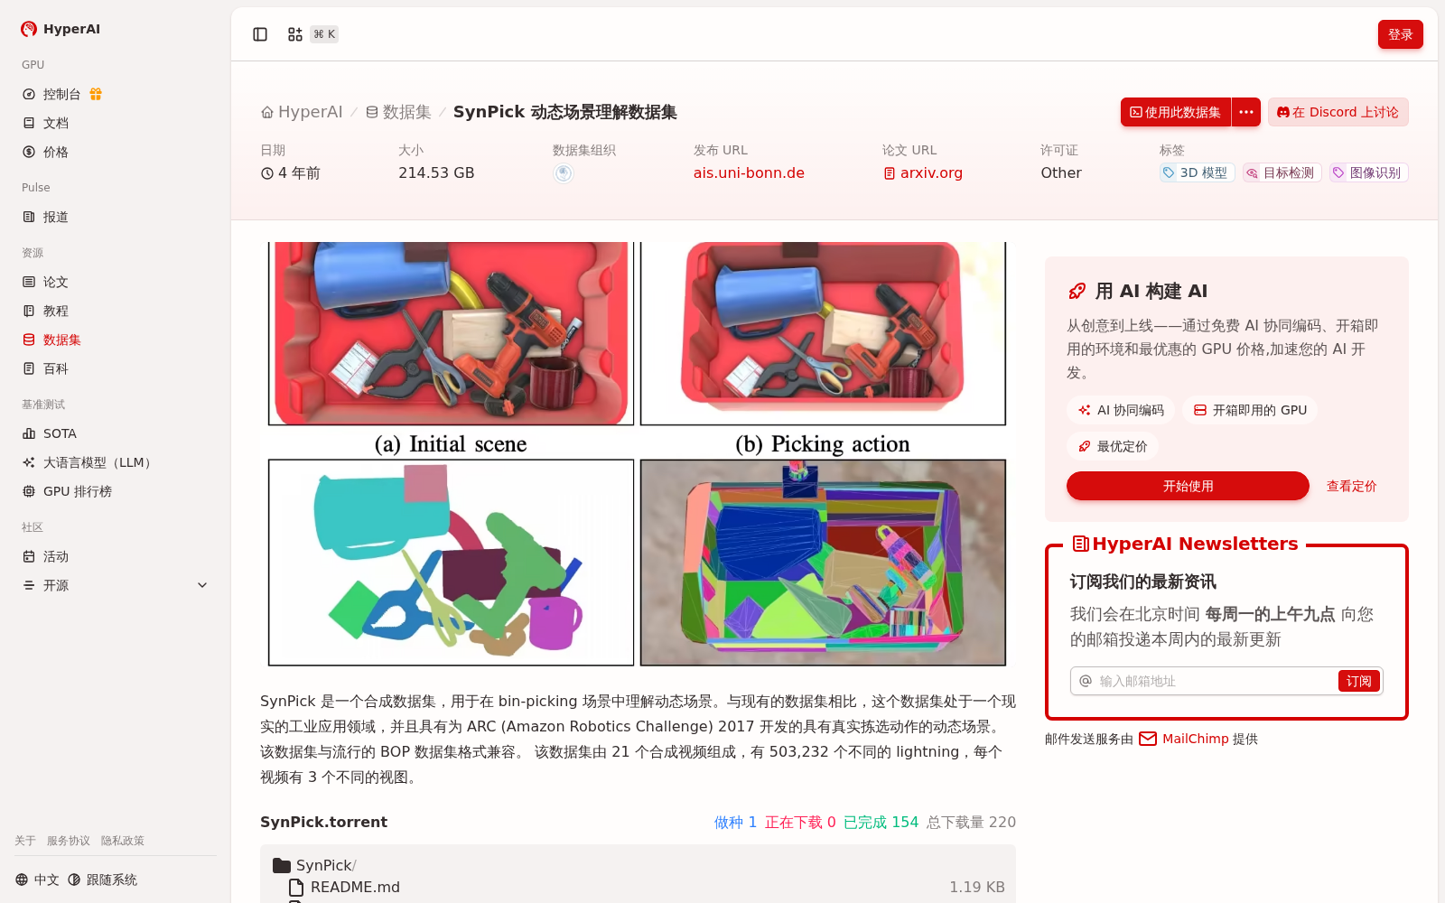Image resolution: width=1445 pixels, height=903 pixels.
Task: Go to 数据集 breadcrumb link
Action: 398,112
